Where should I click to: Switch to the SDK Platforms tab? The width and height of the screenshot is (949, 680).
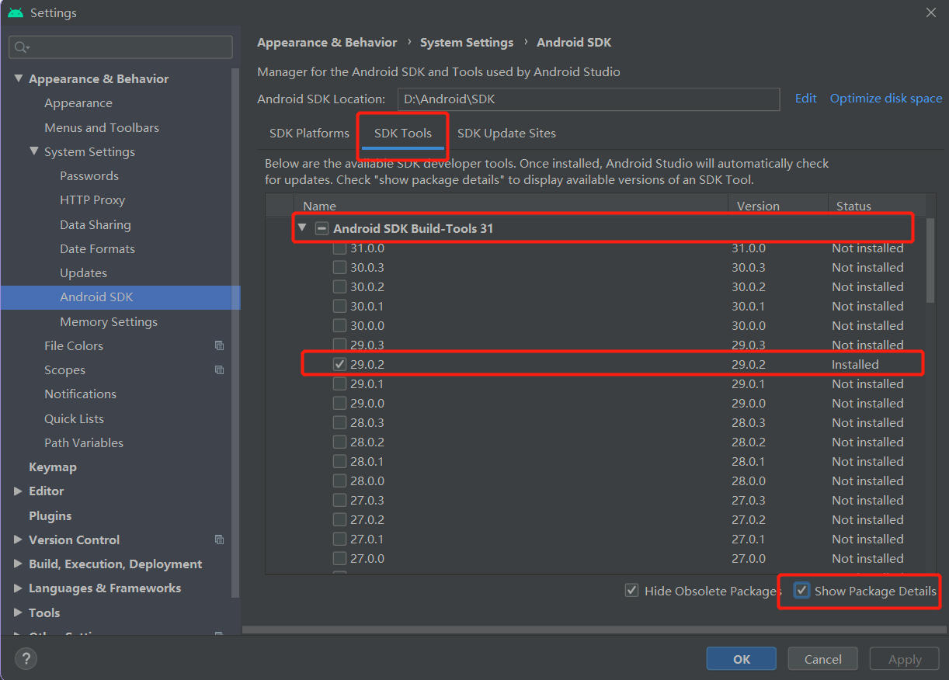(309, 134)
